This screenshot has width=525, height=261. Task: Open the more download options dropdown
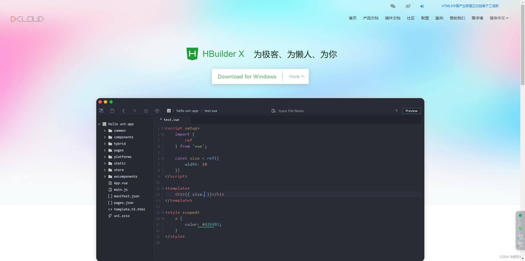coord(296,77)
